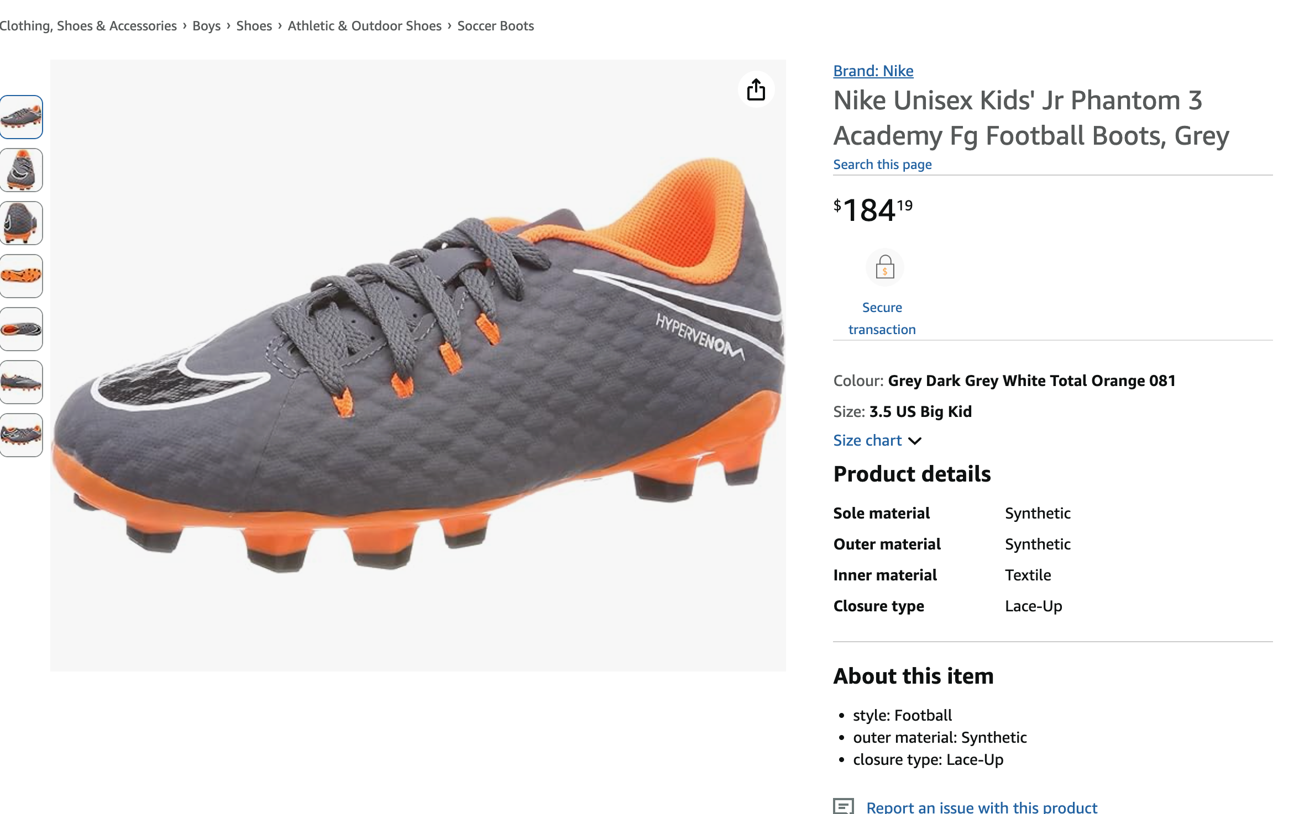Screen dimensions: 1299x814
Task: Go to the Boys breadcrumb category
Action: click(x=206, y=26)
